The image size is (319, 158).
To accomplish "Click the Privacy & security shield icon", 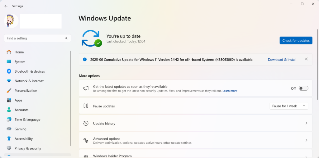I will tap(9, 148).
